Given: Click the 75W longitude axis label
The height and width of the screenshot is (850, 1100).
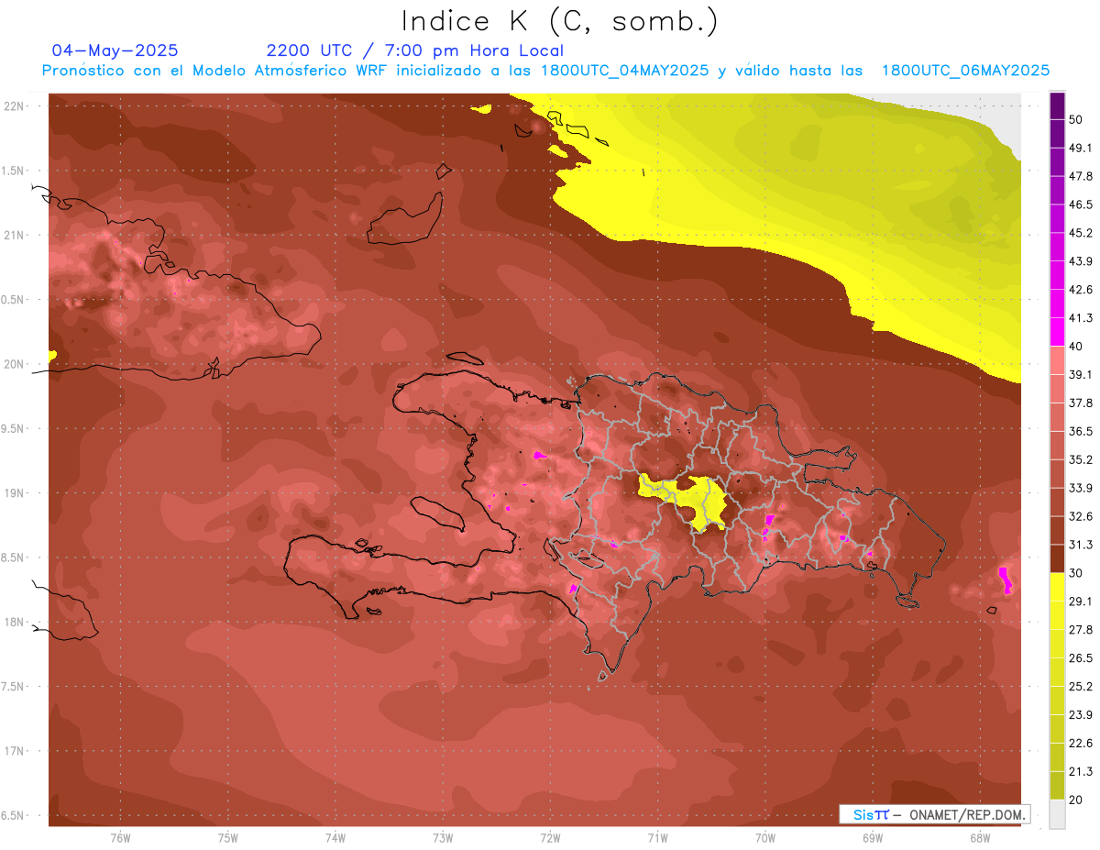Looking at the screenshot, I should (x=228, y=838).
